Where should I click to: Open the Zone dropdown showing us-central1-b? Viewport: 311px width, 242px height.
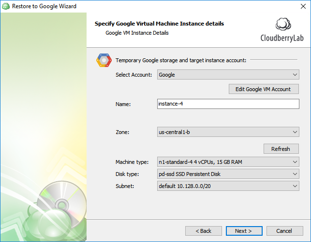click(x=228, y=132)
